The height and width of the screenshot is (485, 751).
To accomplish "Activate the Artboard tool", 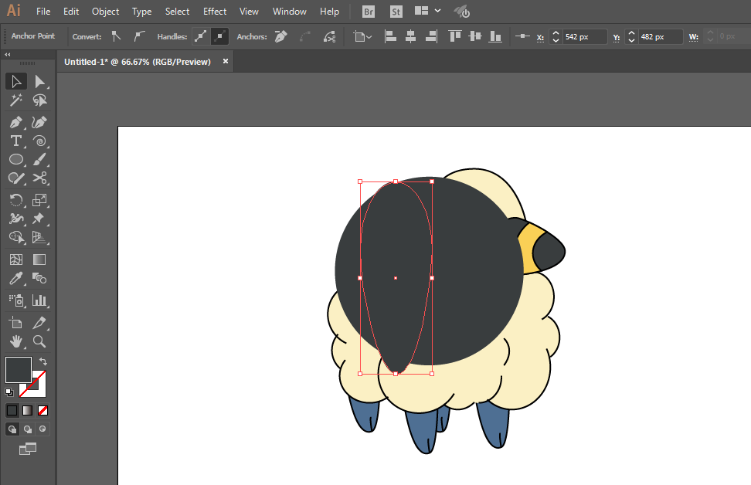I will pos(15,323).
